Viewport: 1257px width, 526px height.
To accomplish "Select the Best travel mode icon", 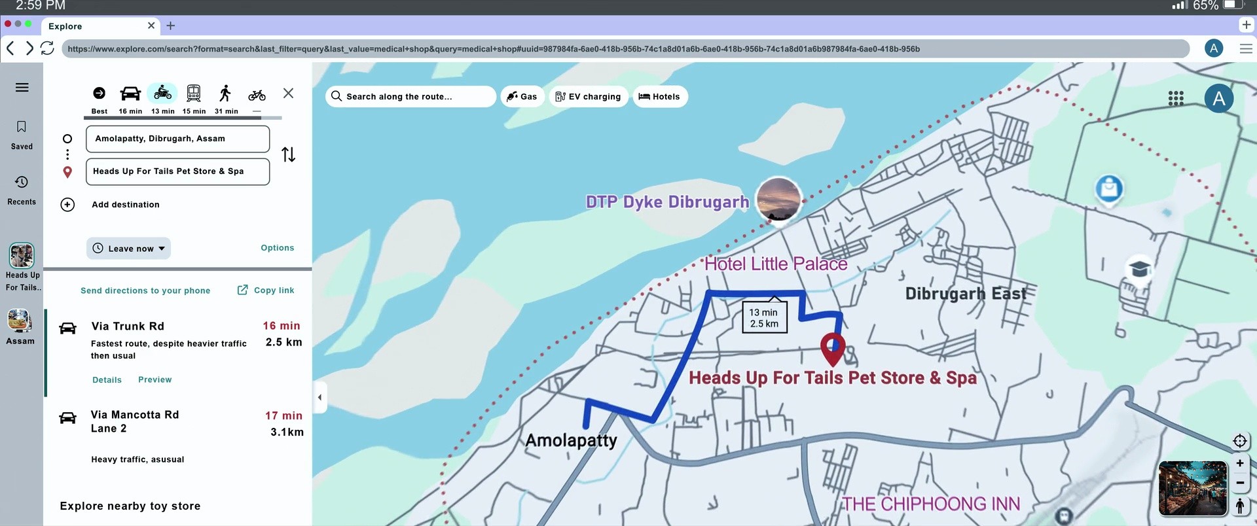I will coord(99,94).
